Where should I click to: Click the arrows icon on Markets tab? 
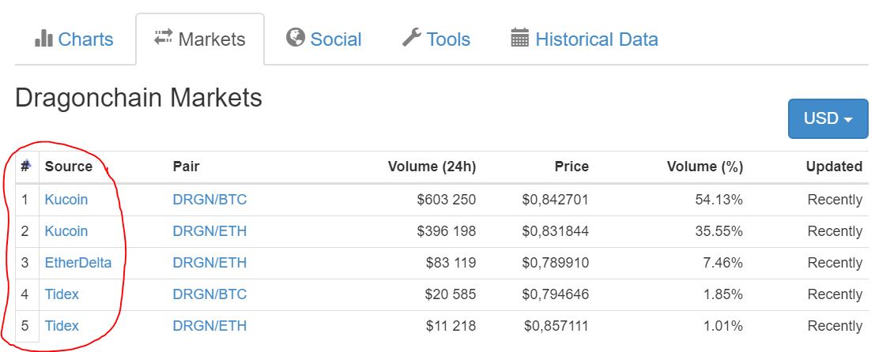click(x=164, y=38)
